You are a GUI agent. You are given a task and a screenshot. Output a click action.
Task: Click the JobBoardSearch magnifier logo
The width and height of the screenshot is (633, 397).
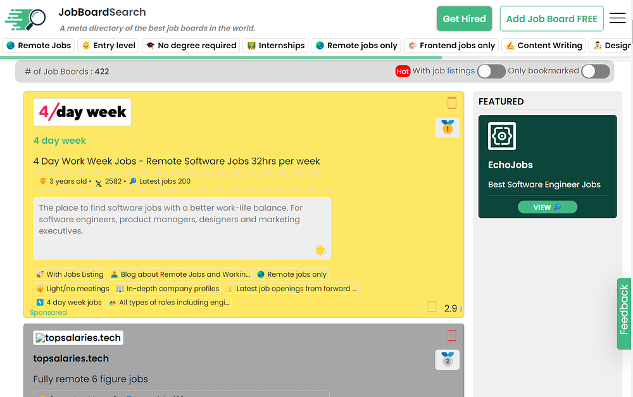[25, 19]
